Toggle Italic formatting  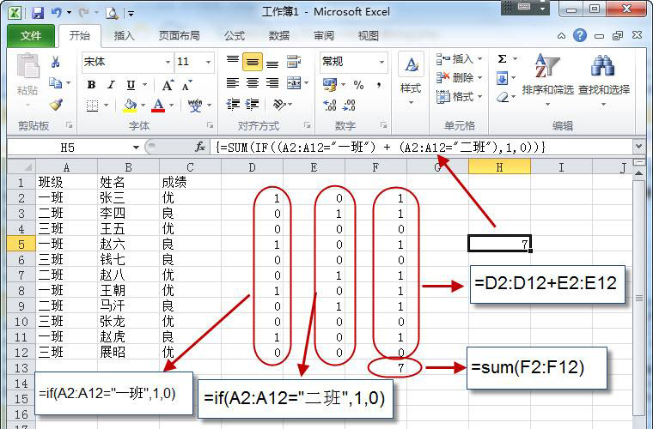(x=111, y=85)
